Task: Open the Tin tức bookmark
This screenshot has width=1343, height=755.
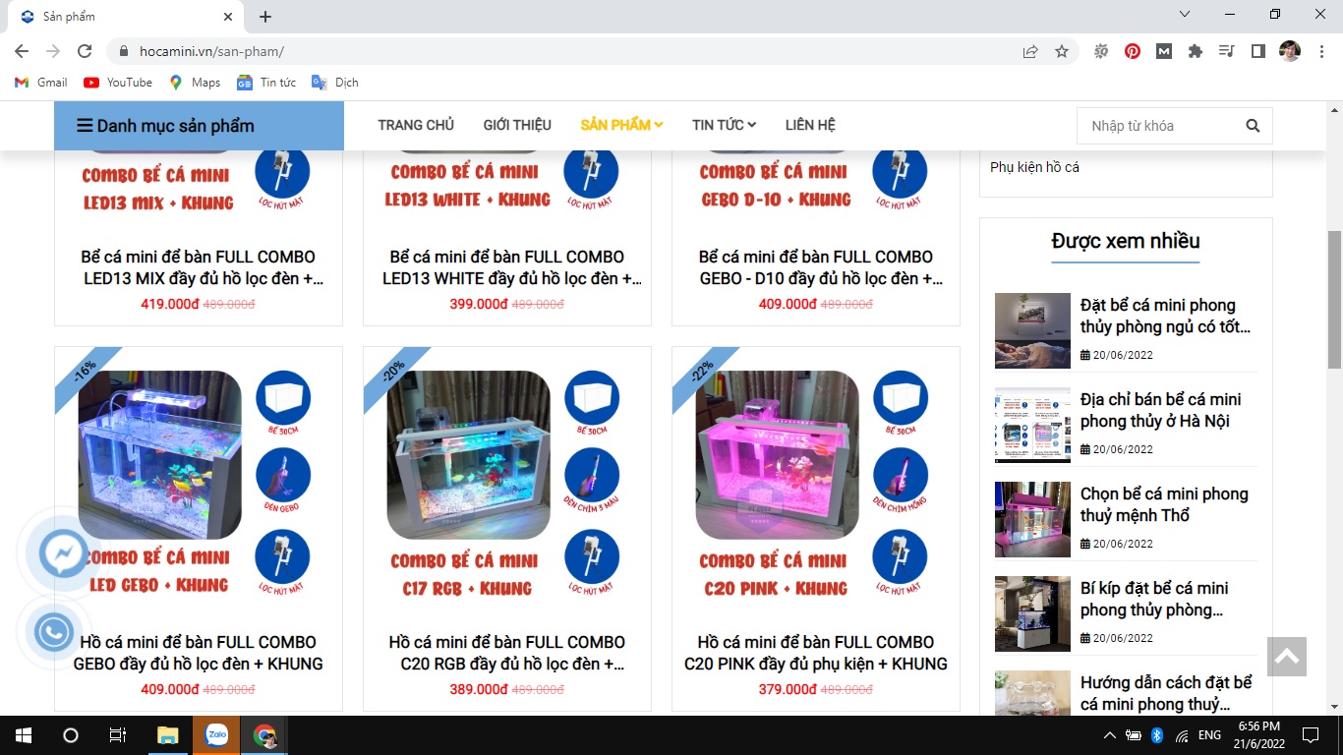Action: tap(266, 83)
